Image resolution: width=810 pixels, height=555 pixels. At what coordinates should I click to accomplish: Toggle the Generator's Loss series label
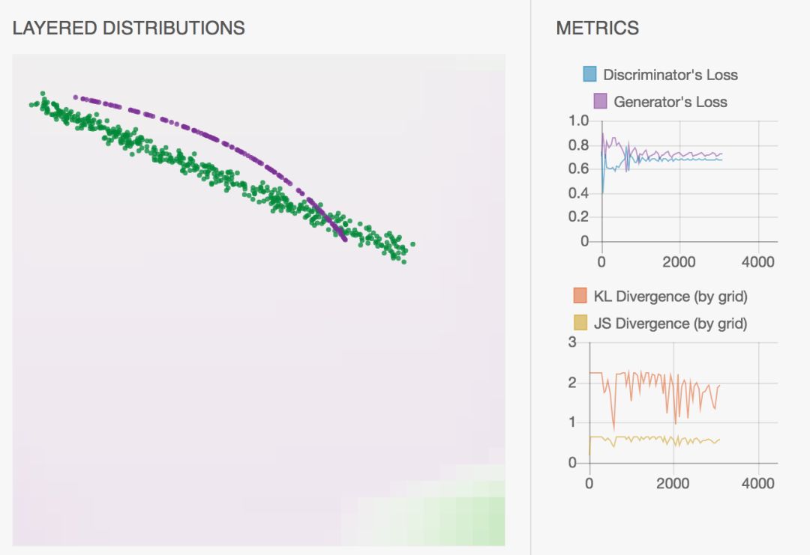(x=670, y=102)
